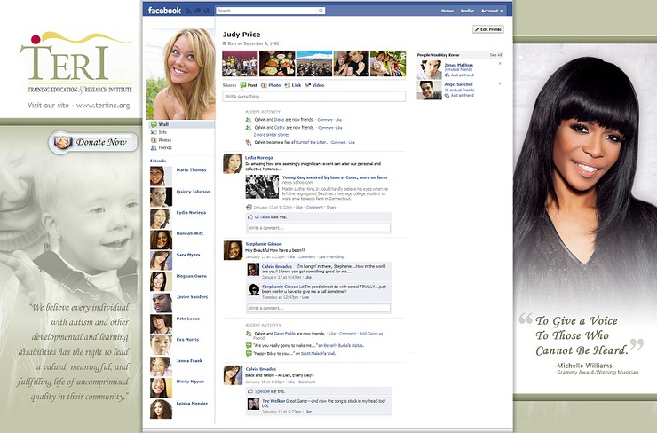Click Add Dawn as Friend link
657x433 pixels.
[x=318, y=335]
